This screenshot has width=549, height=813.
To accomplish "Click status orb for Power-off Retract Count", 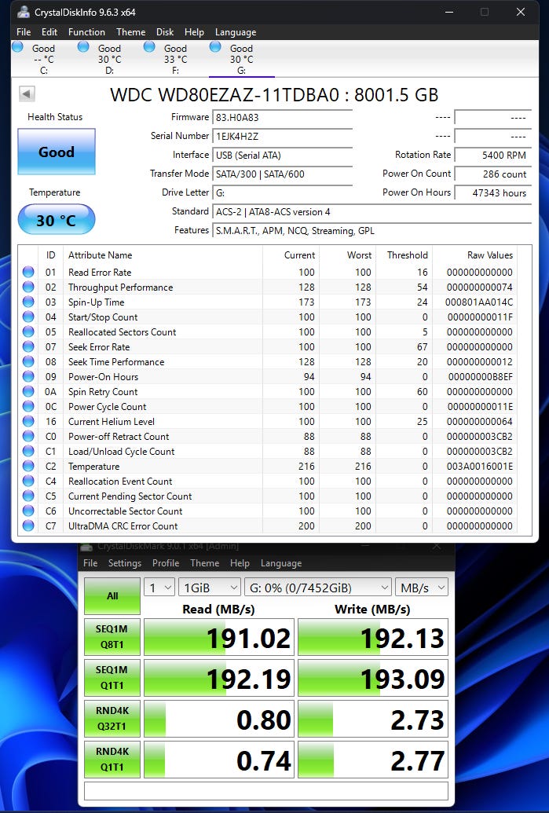I will (28, 436).
